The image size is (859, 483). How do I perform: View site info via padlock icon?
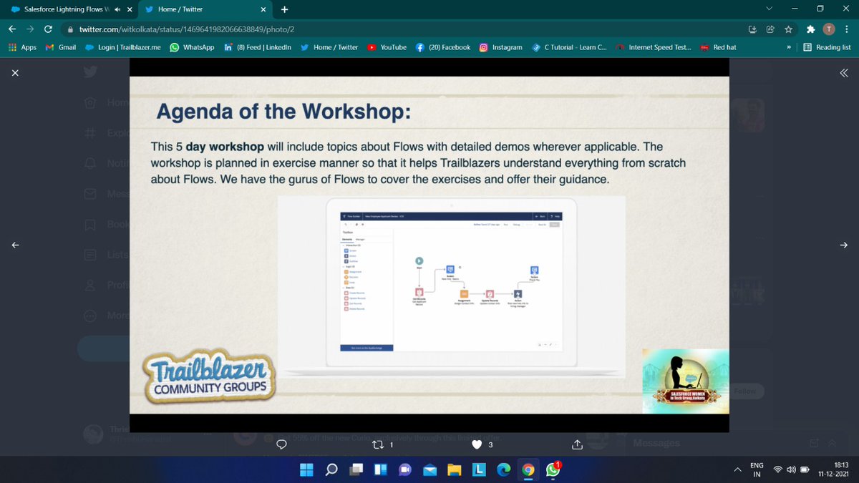click(x=70, y=29)
